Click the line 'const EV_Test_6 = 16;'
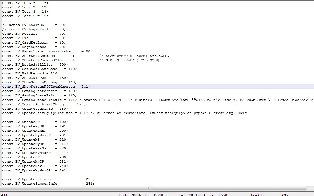The height and width of the screenshot is (196, 314). point(25,3)
